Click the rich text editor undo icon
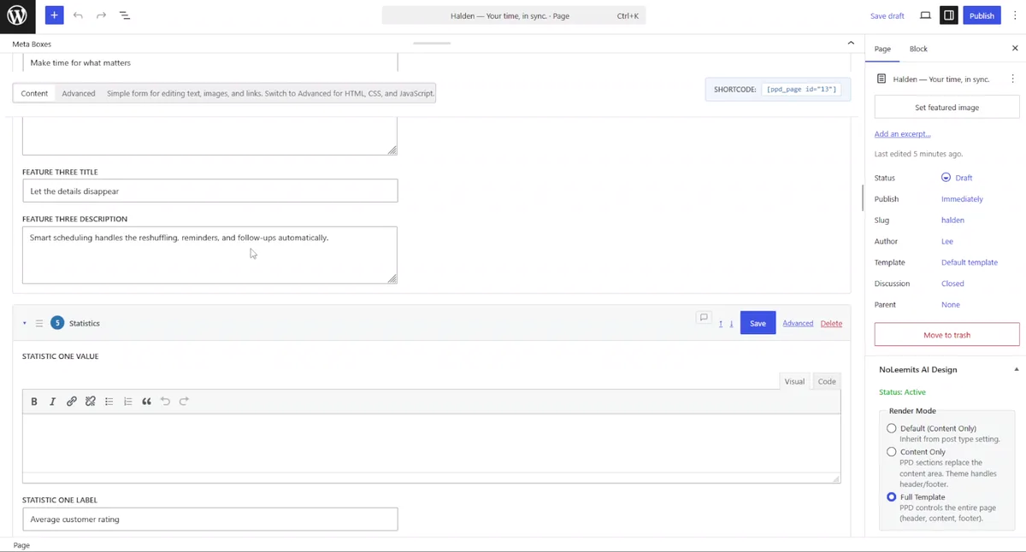Image resolution: width=1026 pixels, height=552 pixels. 166,402
